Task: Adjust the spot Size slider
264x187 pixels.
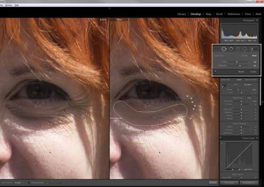Action: pos(237,62)
